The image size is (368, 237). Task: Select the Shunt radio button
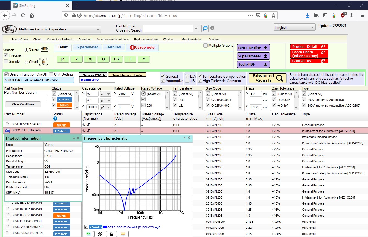[x=27, y=62]
